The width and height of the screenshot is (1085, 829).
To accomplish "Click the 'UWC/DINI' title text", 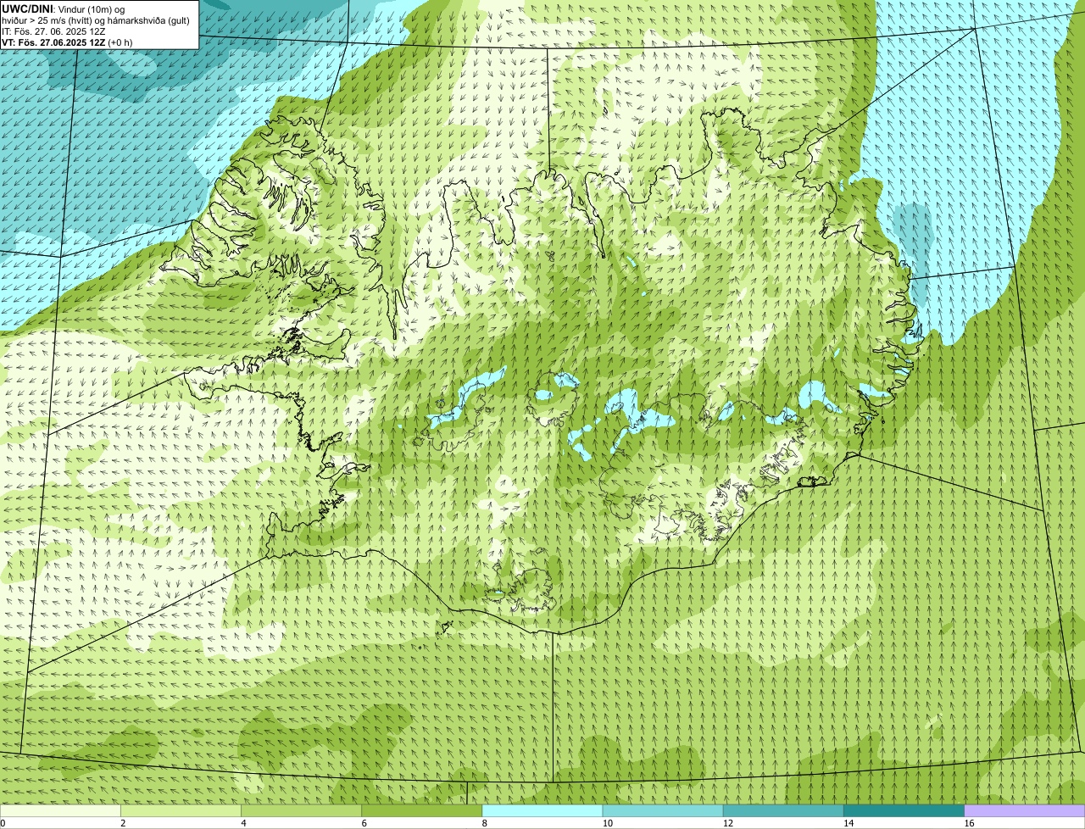I will 27,8.
